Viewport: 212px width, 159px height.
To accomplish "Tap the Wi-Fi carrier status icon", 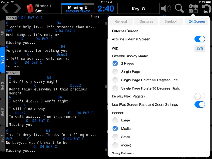I will 12,2.
